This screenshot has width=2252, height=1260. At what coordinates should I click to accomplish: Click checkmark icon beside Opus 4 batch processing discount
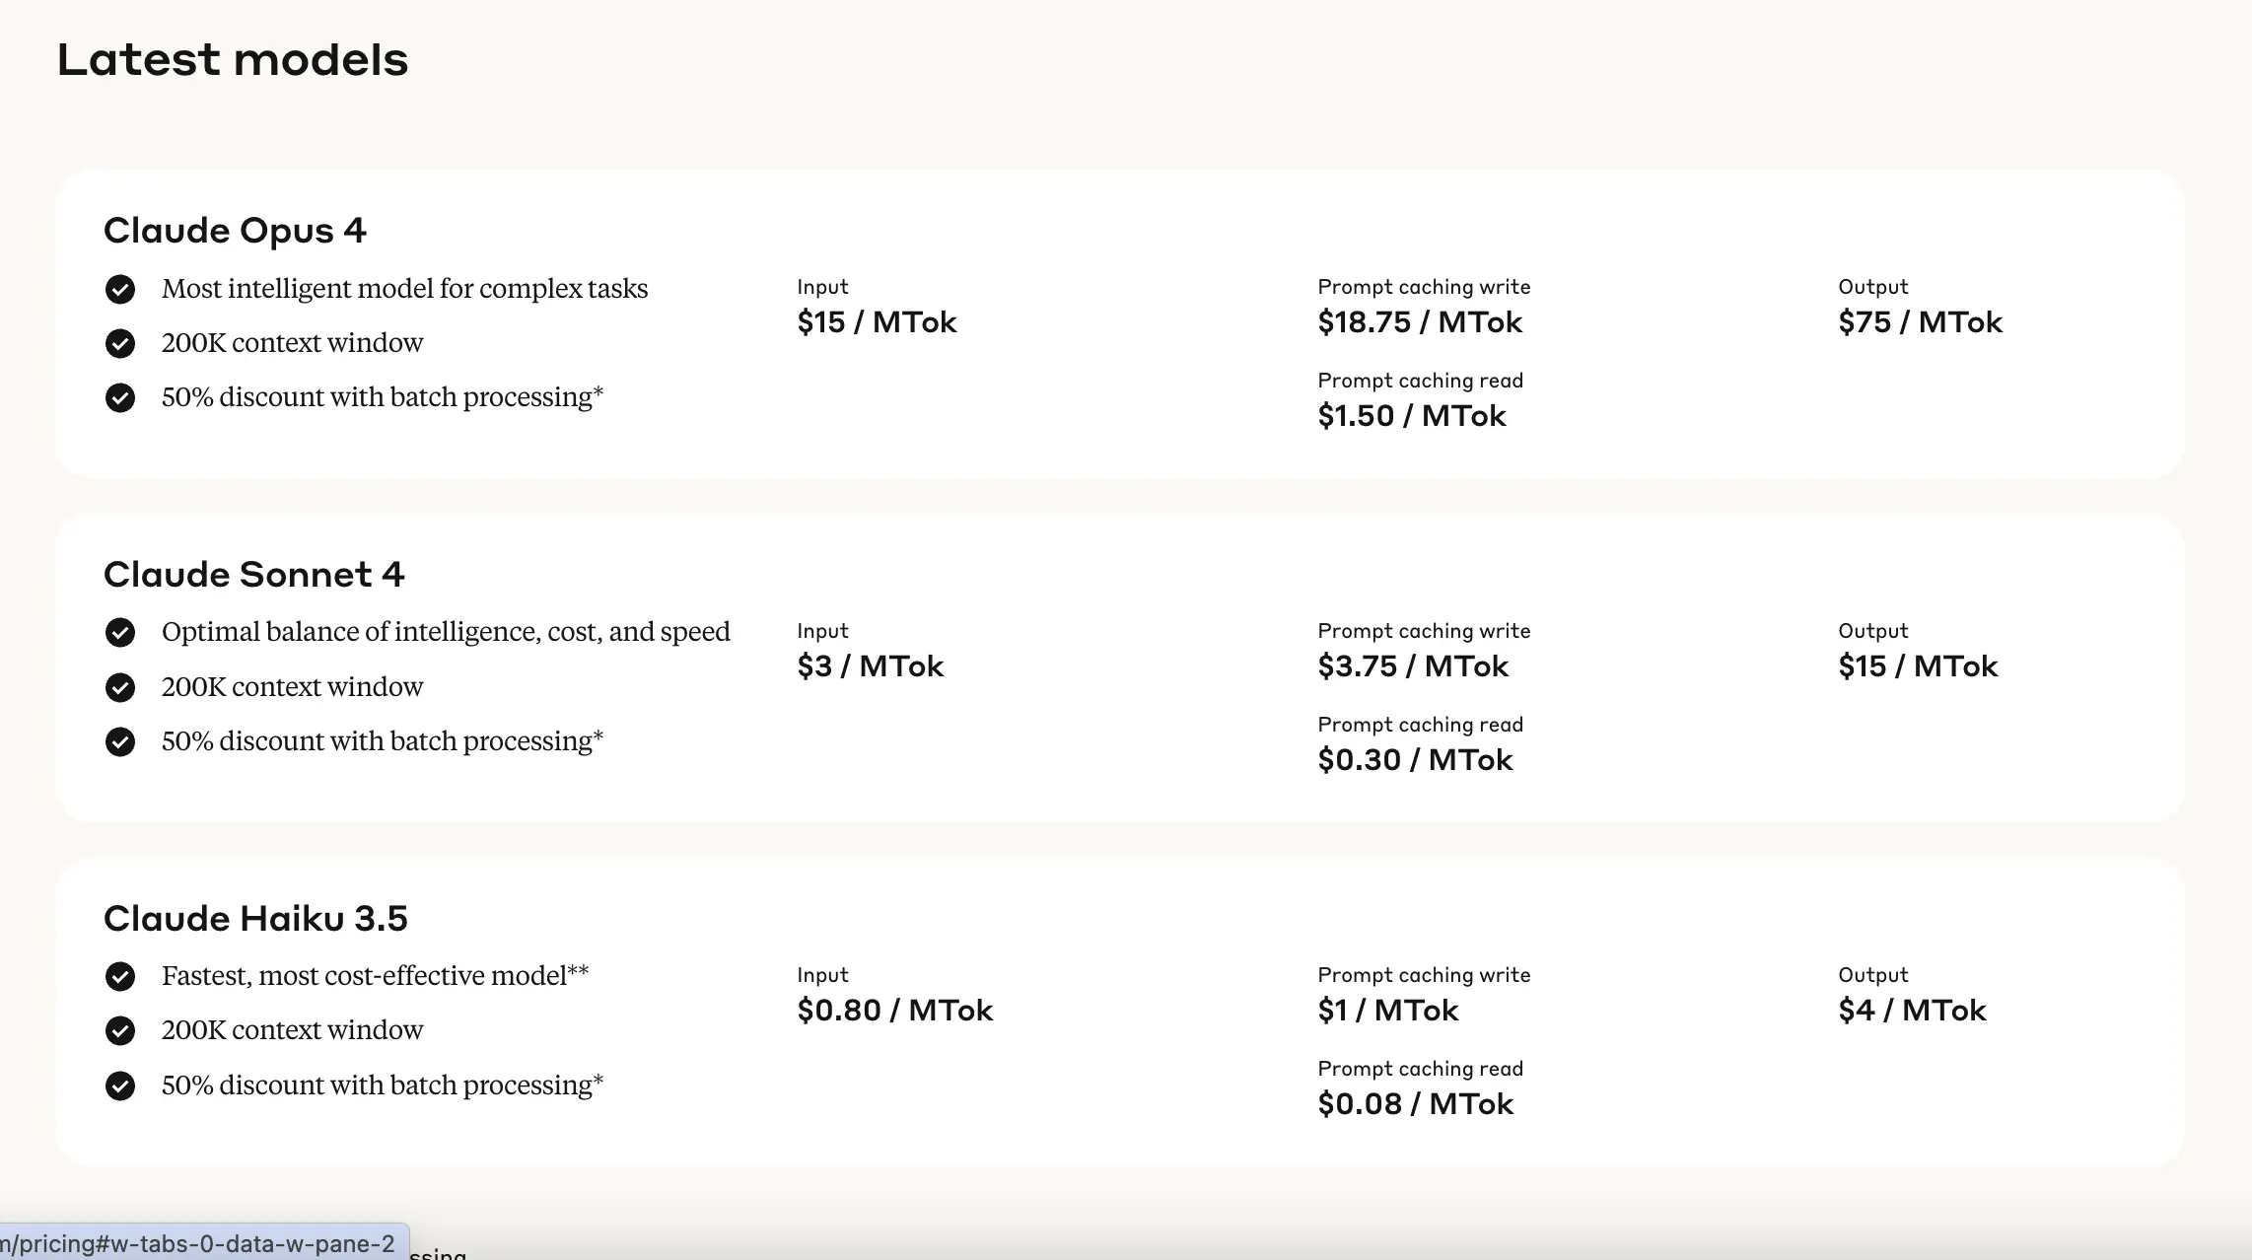tap(120, 397)
